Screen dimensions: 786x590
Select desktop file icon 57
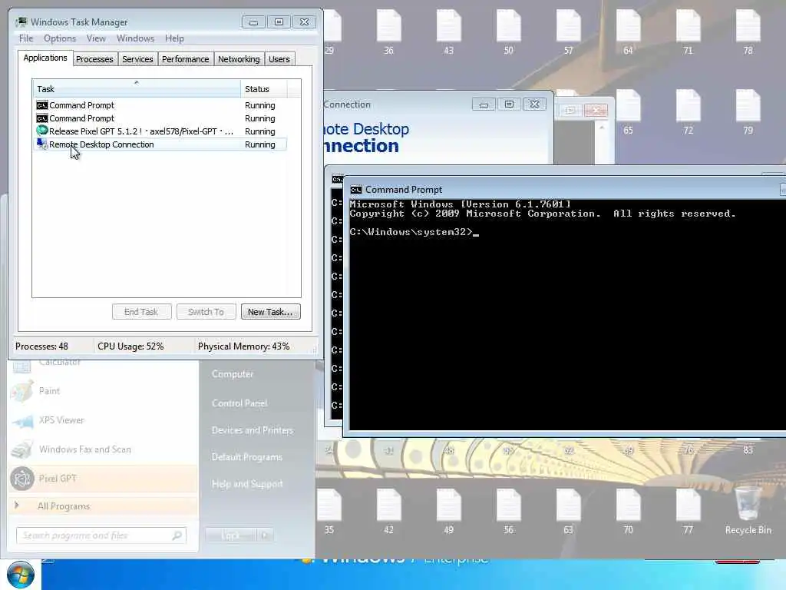tap(569, 26)
